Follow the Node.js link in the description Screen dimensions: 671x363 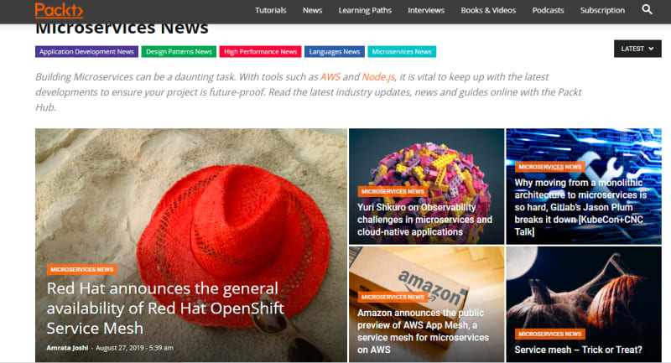click(378, 77)
